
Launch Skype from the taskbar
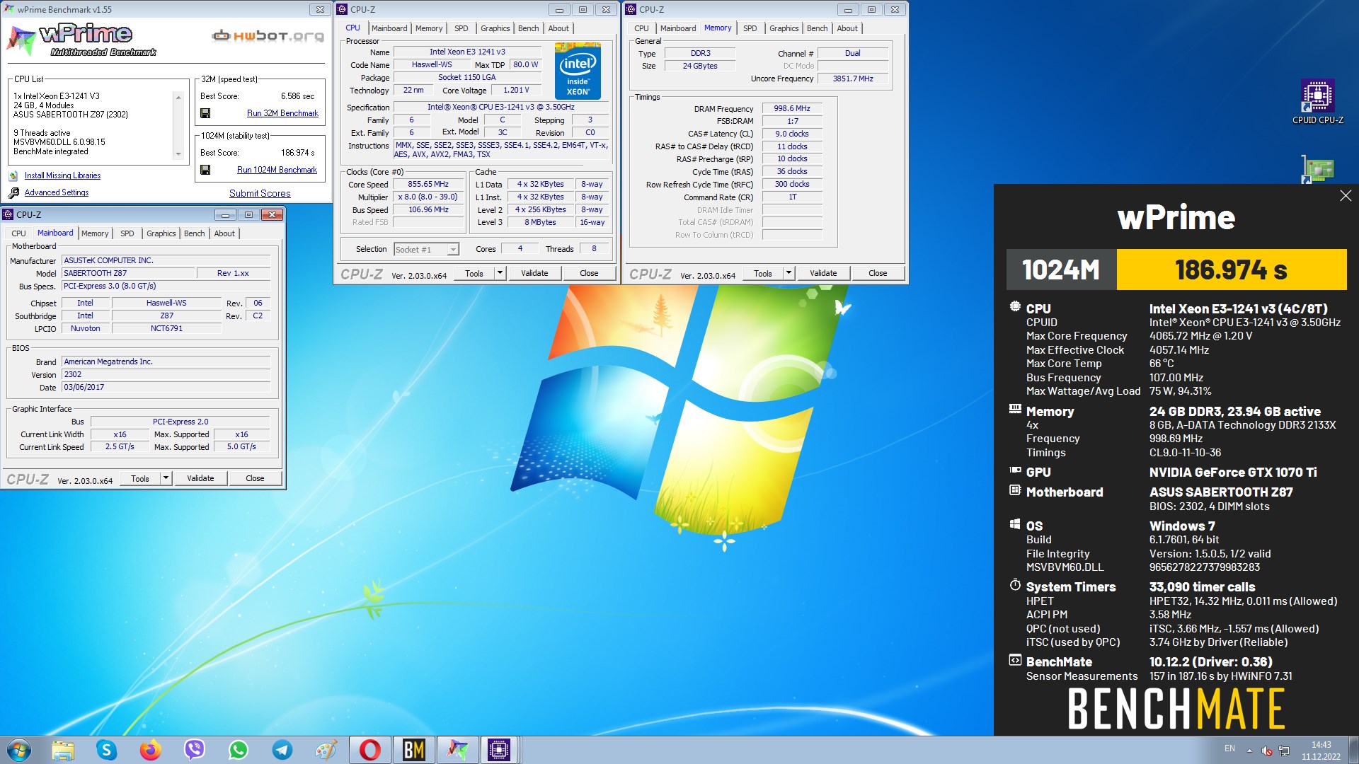pyautogui.click(x=106, y=750)
